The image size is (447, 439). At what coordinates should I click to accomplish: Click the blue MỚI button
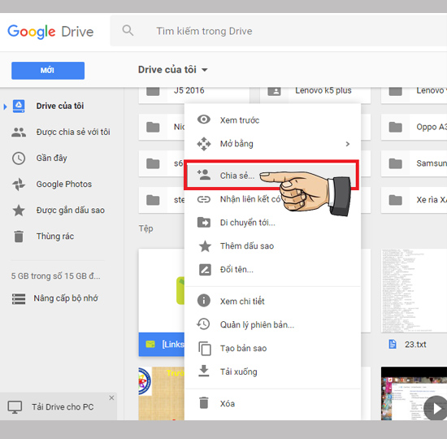(48, 70)
